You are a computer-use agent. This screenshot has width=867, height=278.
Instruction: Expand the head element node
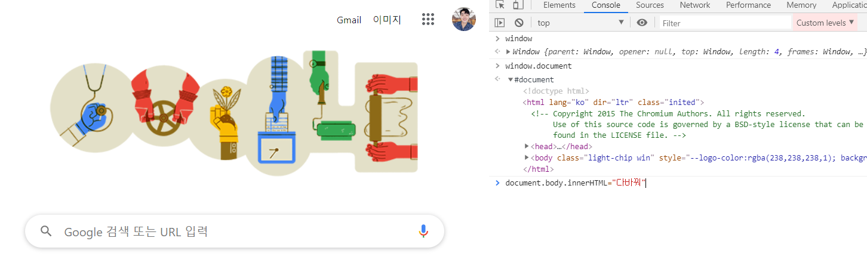pyautogui.click(x=527, y=146)
